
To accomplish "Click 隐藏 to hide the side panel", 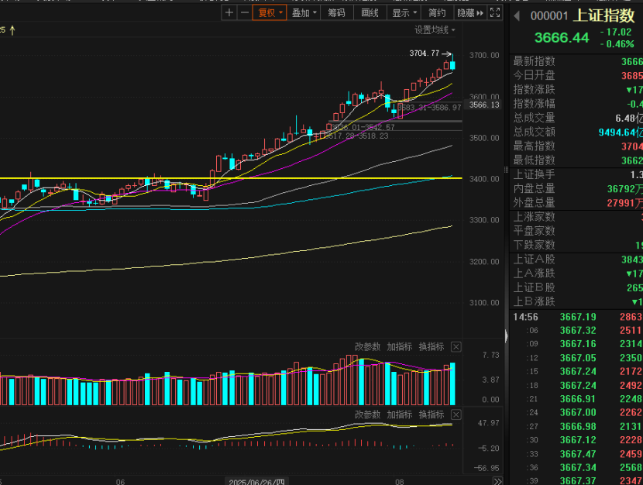I will [470, 12].
